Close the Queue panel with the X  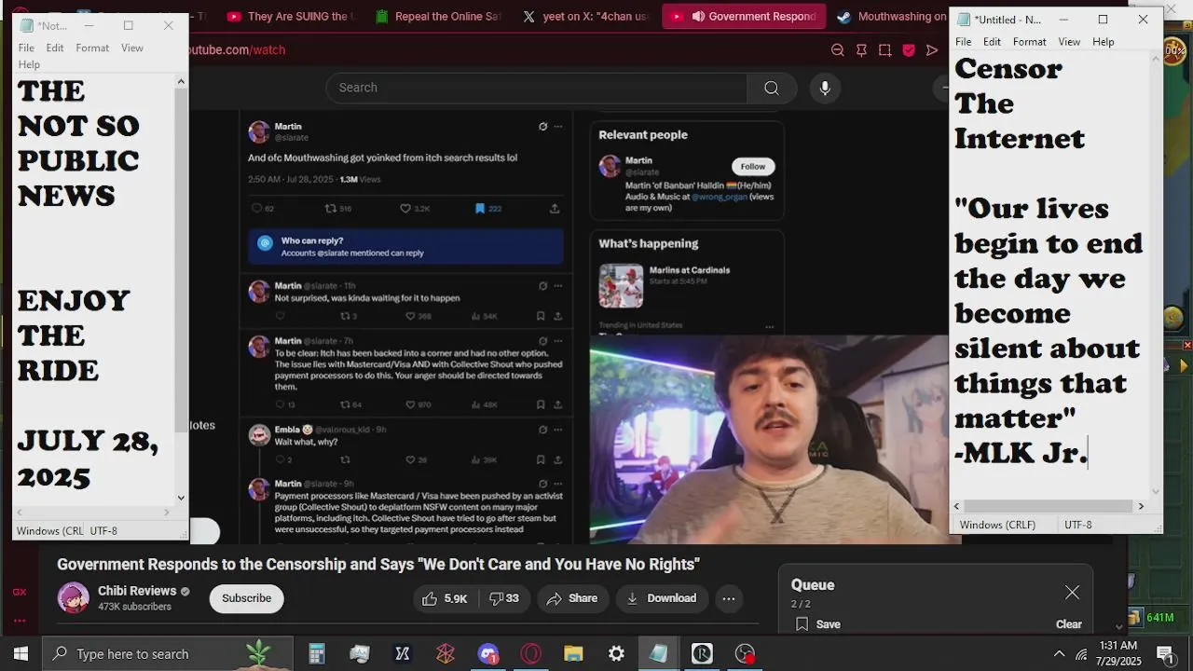pos(1072,592)
